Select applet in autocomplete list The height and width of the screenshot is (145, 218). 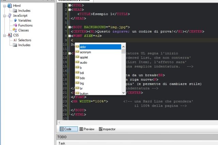pos(84,58)
